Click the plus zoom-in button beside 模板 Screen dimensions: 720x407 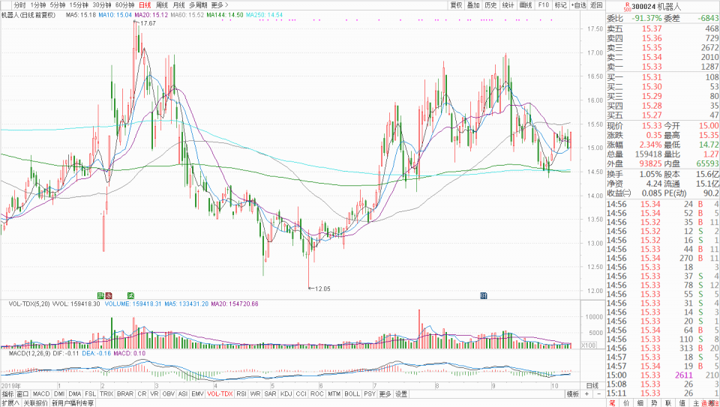pyautogui.click(x=586, y=394)
